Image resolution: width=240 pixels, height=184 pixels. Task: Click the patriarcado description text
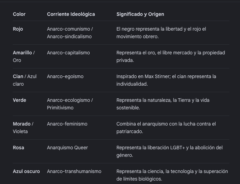click(166, 128)
